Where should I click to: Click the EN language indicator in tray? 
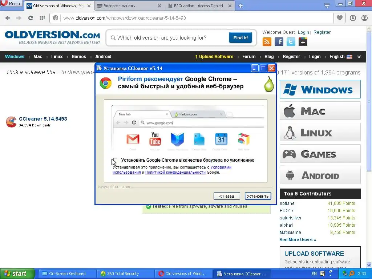(314, 274)
